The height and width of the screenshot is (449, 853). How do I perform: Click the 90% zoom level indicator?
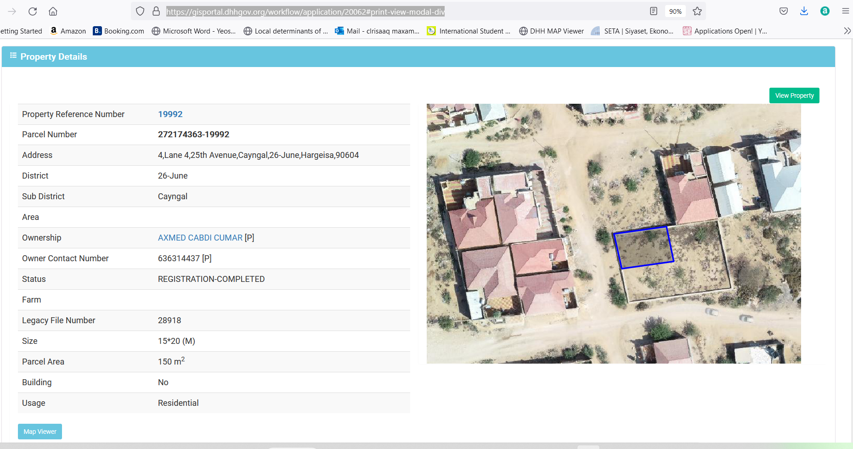pyautogui.click(x=675, y=11)
